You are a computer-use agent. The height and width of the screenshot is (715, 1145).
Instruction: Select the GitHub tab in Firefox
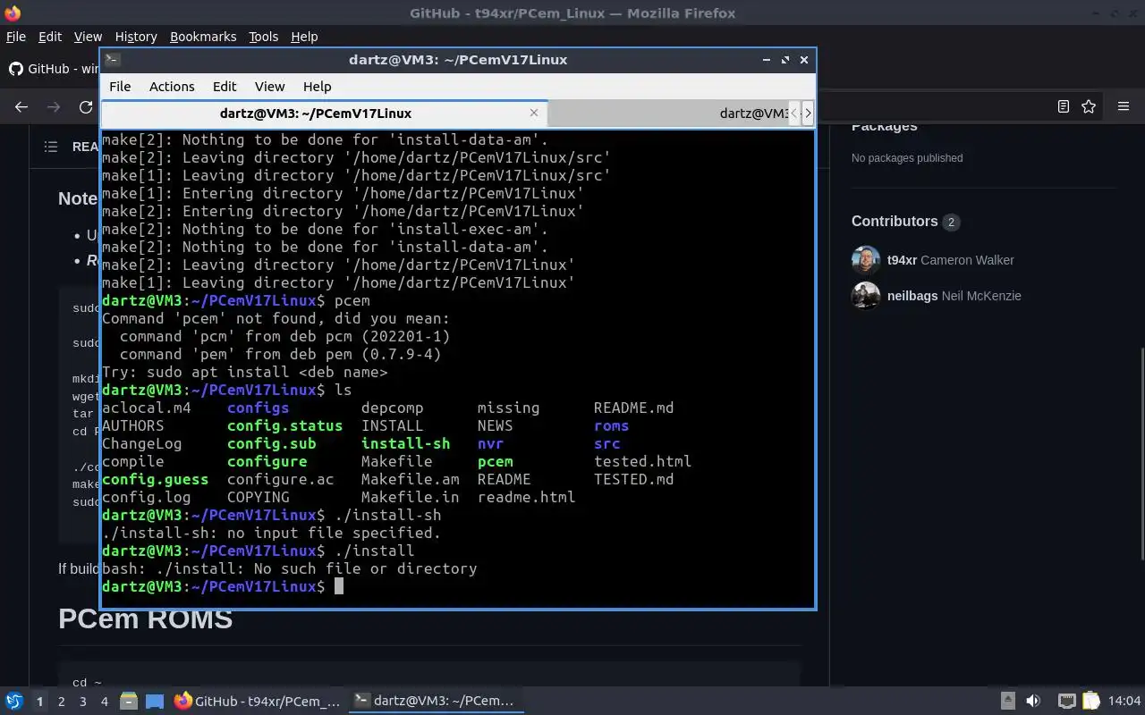click(54, 69)
